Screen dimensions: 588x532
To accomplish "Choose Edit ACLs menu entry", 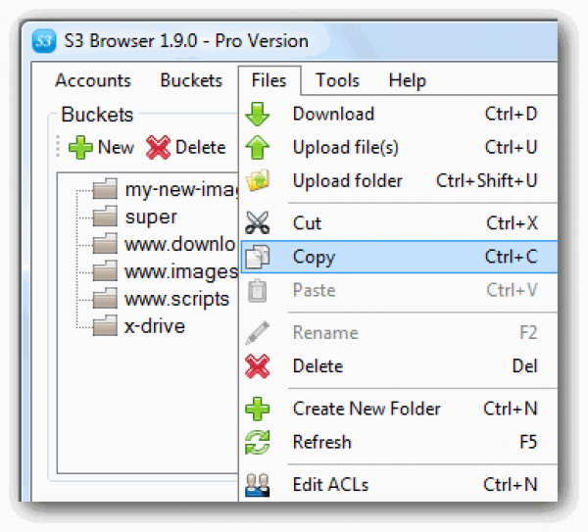I will (398, 484).
